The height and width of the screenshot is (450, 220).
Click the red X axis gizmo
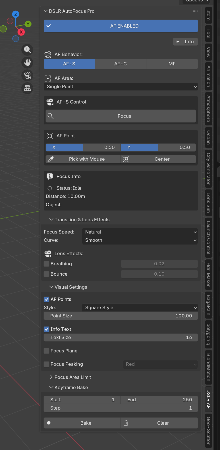click(x=21, y=32)
